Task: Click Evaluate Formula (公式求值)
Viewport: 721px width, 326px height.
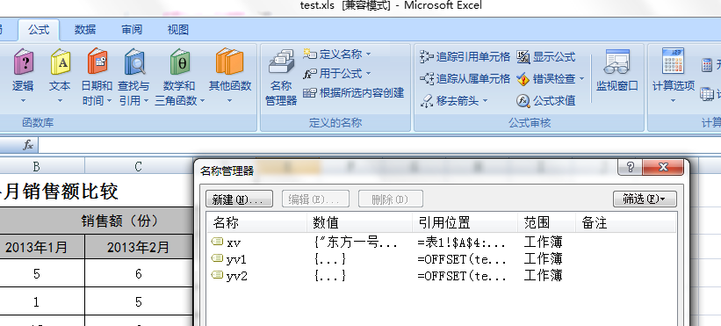Action: tap(546, 100)
